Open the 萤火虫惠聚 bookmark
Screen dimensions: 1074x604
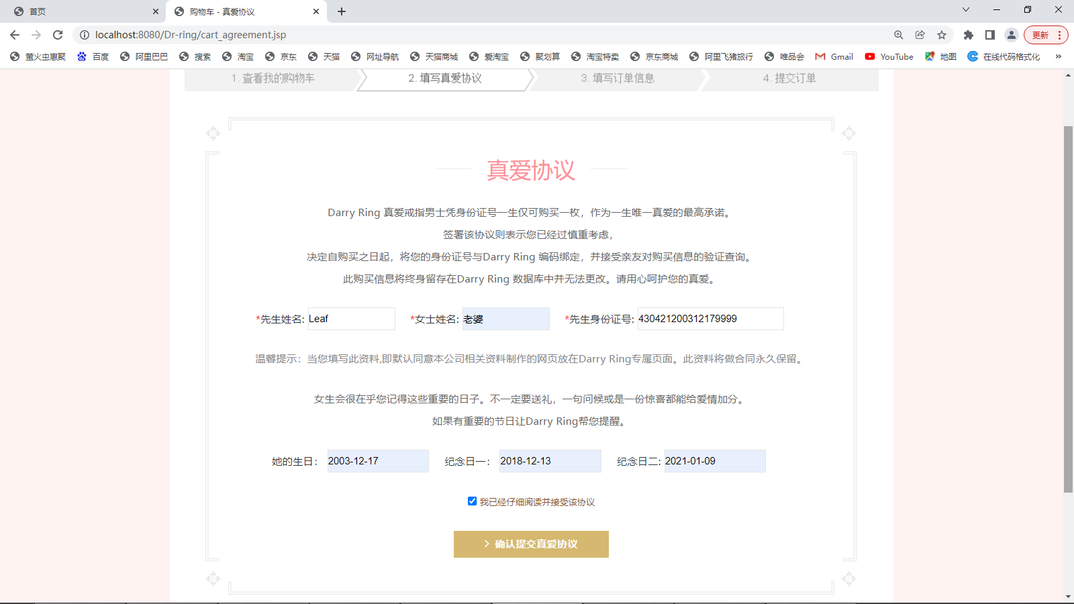point(38,57)
